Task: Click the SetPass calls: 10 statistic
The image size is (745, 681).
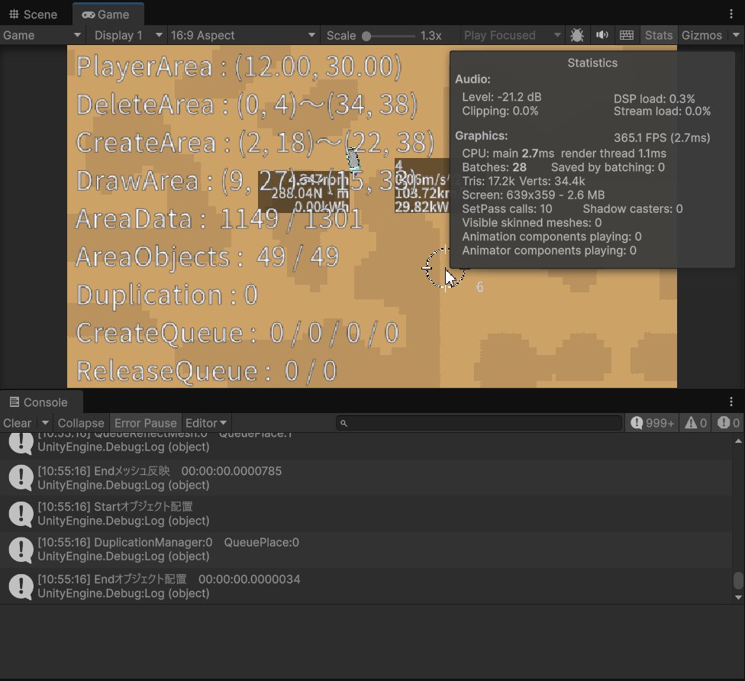Action: (x=507, y=208)
